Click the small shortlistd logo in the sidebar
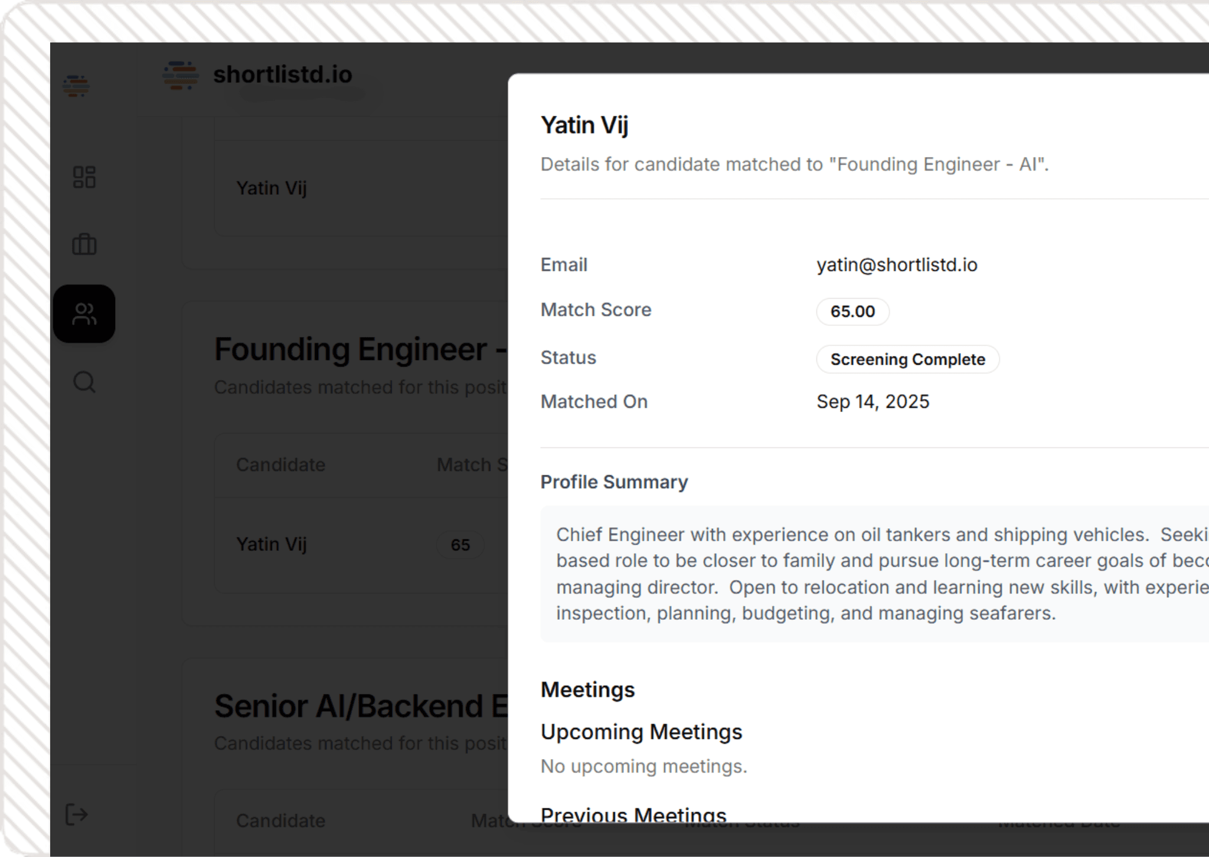 coord(76,86)
